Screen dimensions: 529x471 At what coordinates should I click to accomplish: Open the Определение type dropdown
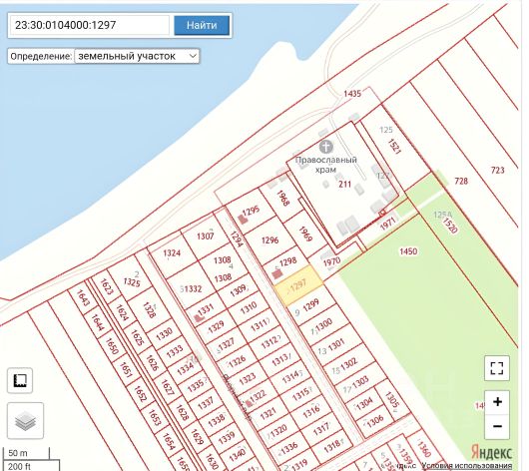(137, 56)
